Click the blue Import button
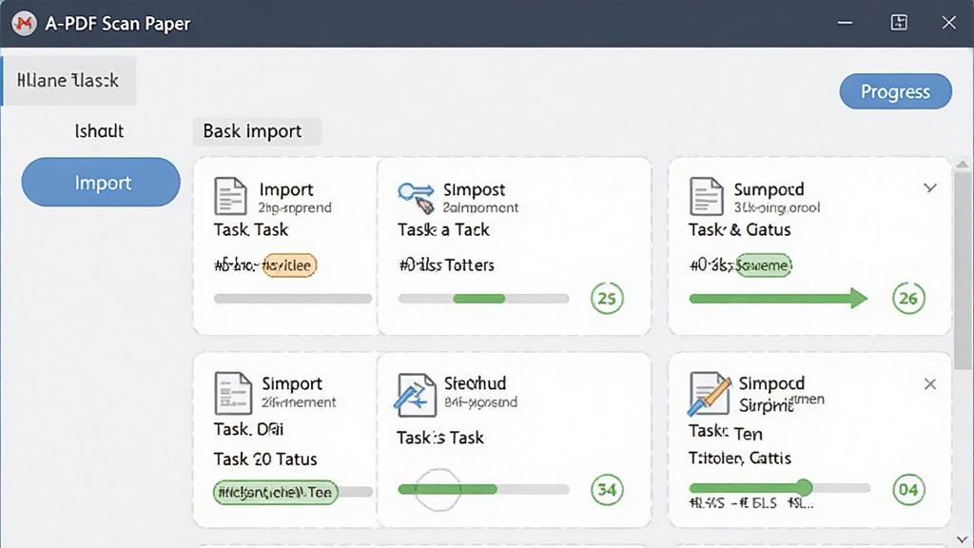The width and height of the screenshot is (974, 548). (101, 182)
